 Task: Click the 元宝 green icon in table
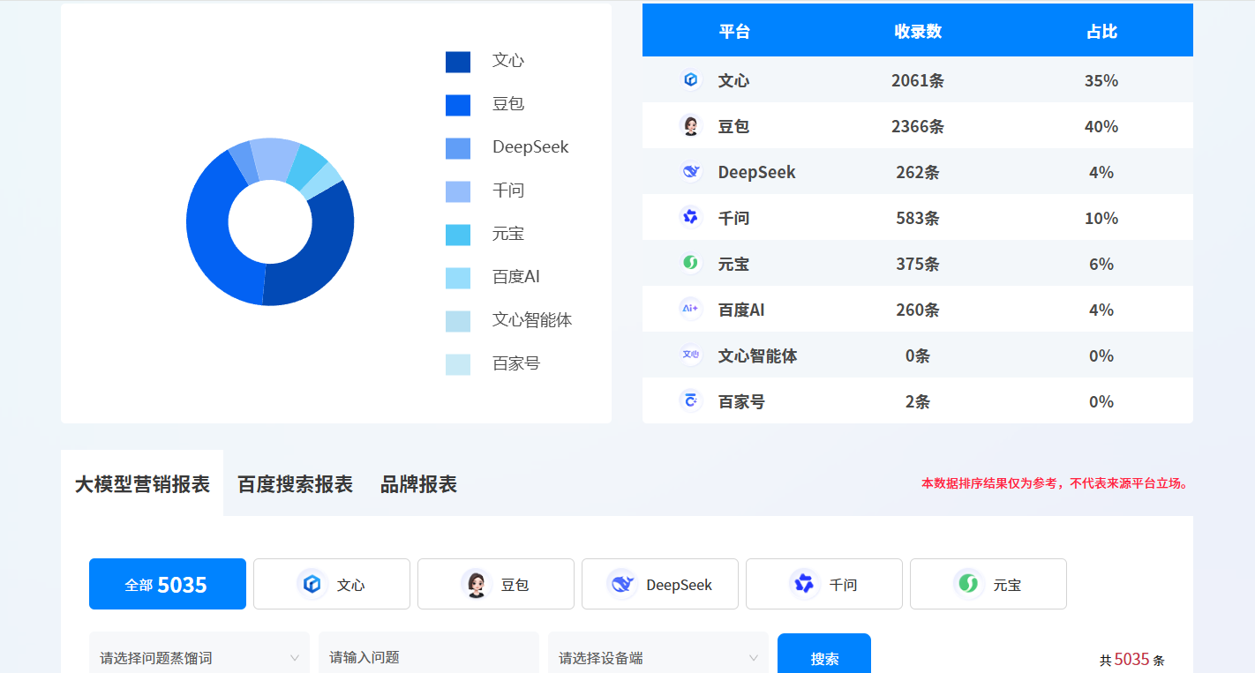click(690, 264)
